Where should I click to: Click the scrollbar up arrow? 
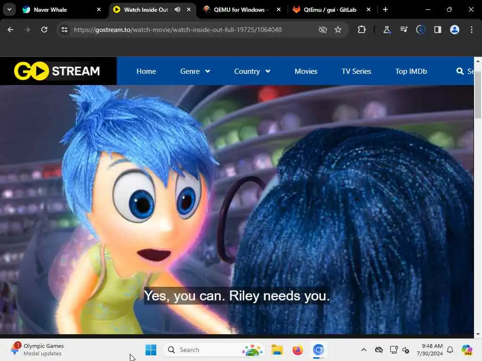point(478,61)
